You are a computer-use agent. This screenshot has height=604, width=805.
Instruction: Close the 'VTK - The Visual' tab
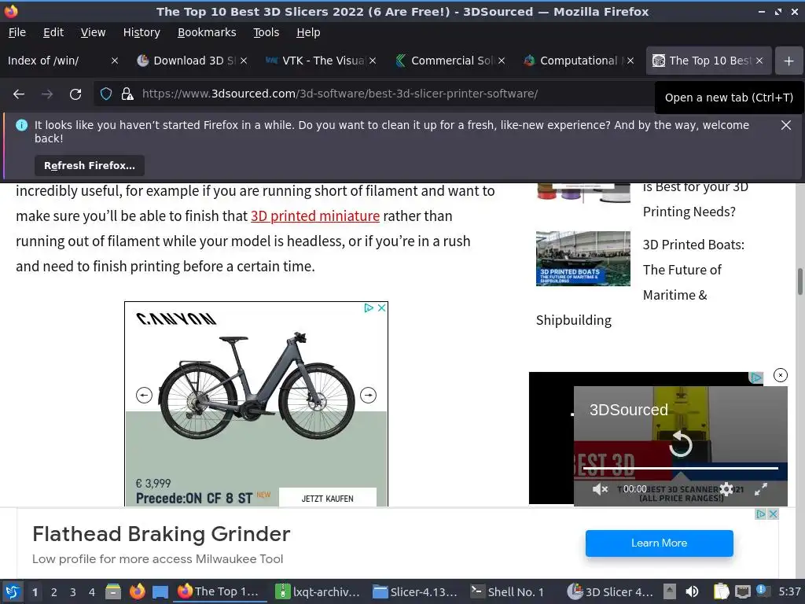(373, 61)
